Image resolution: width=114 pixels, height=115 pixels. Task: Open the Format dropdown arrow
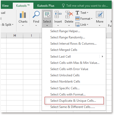click(92, 19)
